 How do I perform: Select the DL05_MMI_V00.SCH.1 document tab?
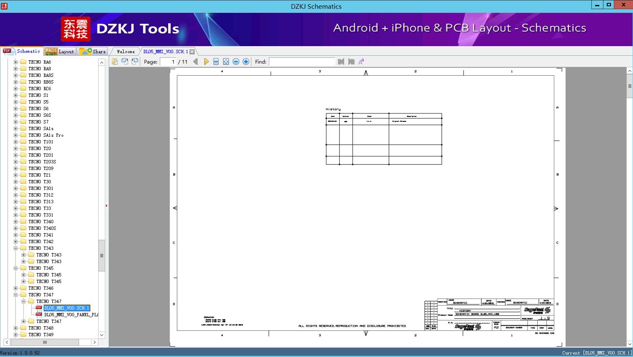[x=166, y=52]
